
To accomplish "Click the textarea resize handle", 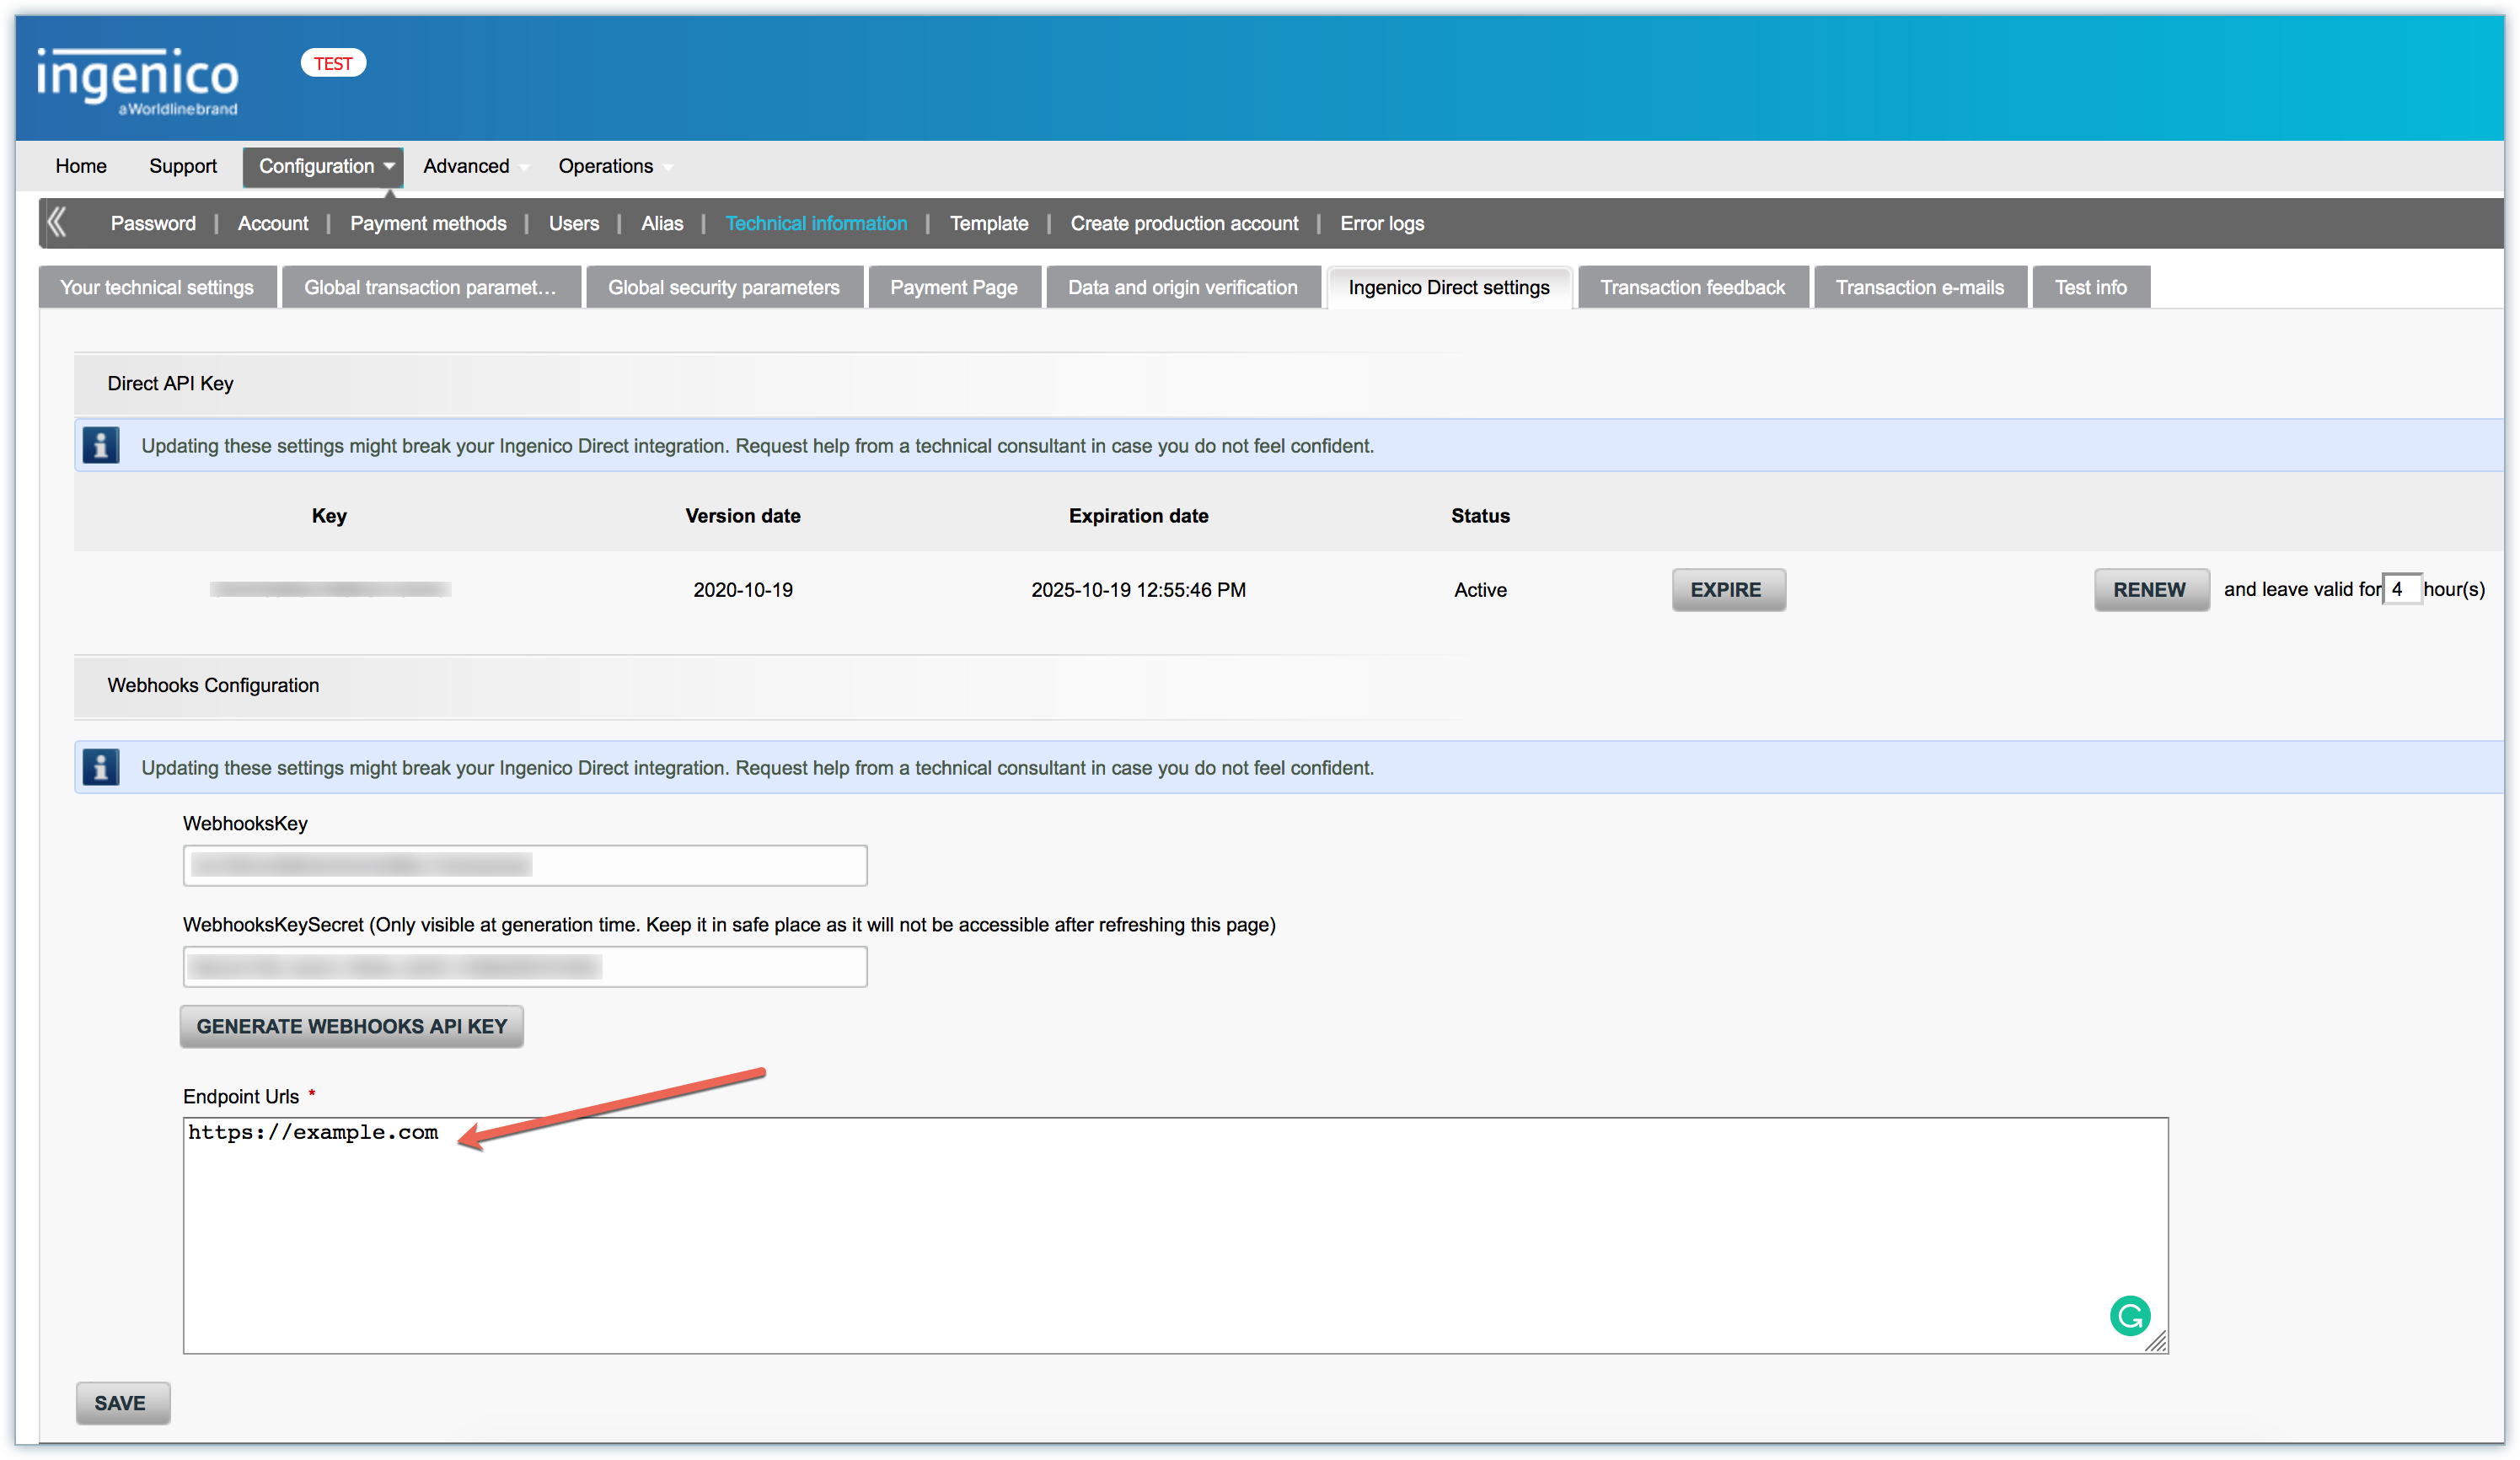I will click(2156, 1342).
